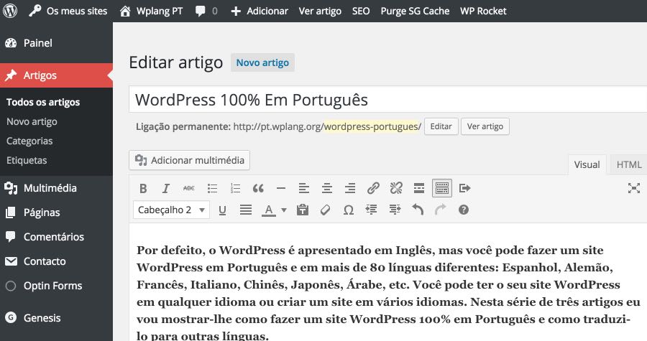The width and height of the screenshot is (647, 341).
Task: Decrease the indent
Action: click(372, 210)
